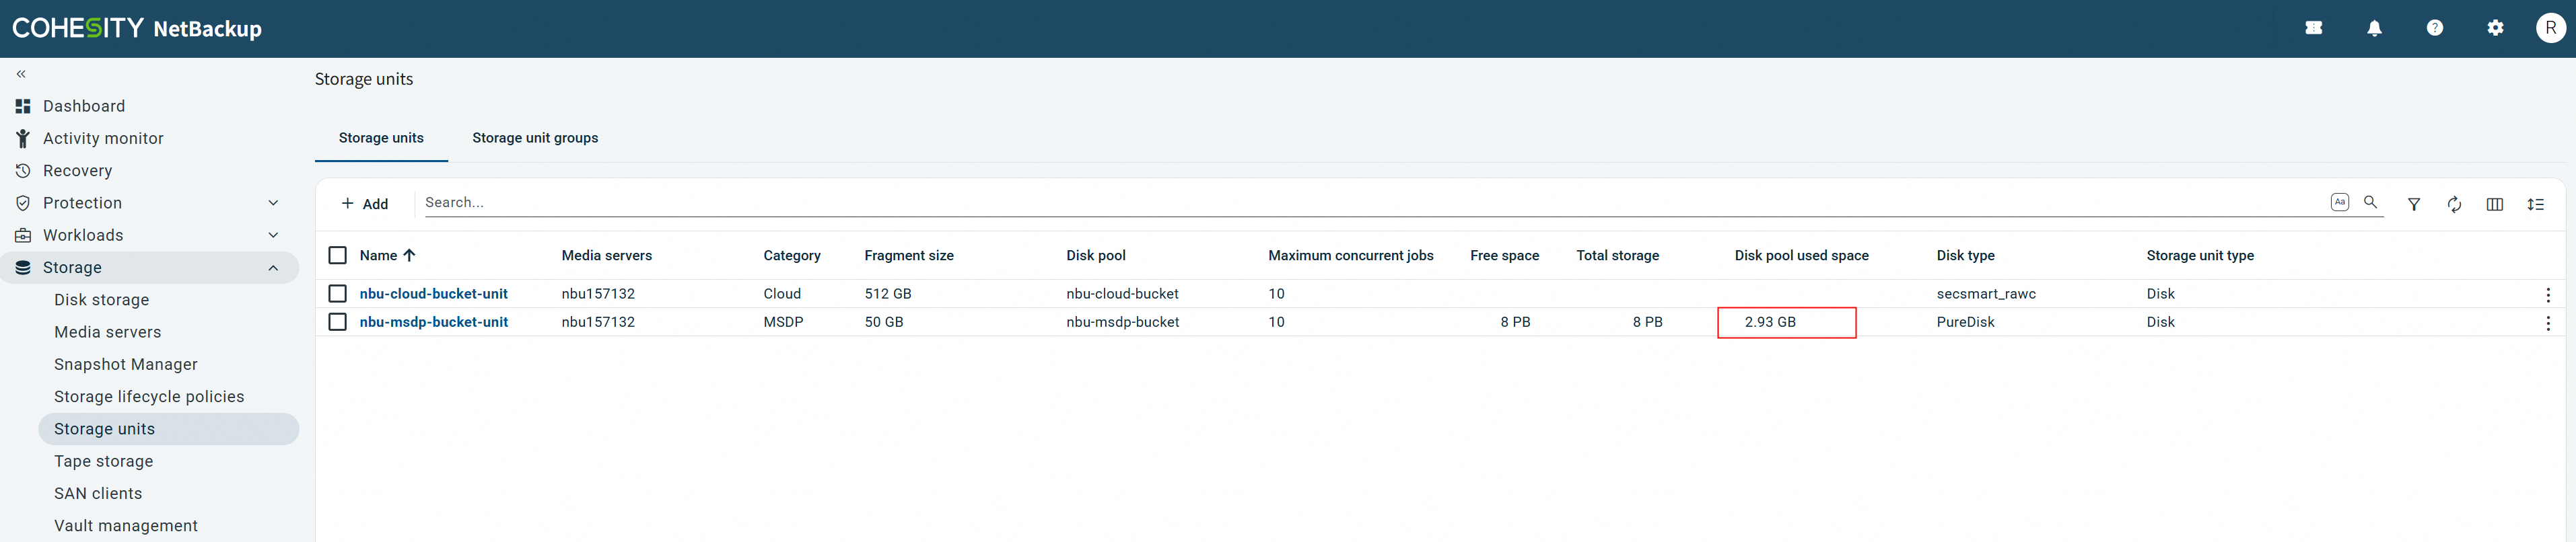
Task: Click the ticket icon in the header
Action: pyautogui.click(x=2314, y=28)
